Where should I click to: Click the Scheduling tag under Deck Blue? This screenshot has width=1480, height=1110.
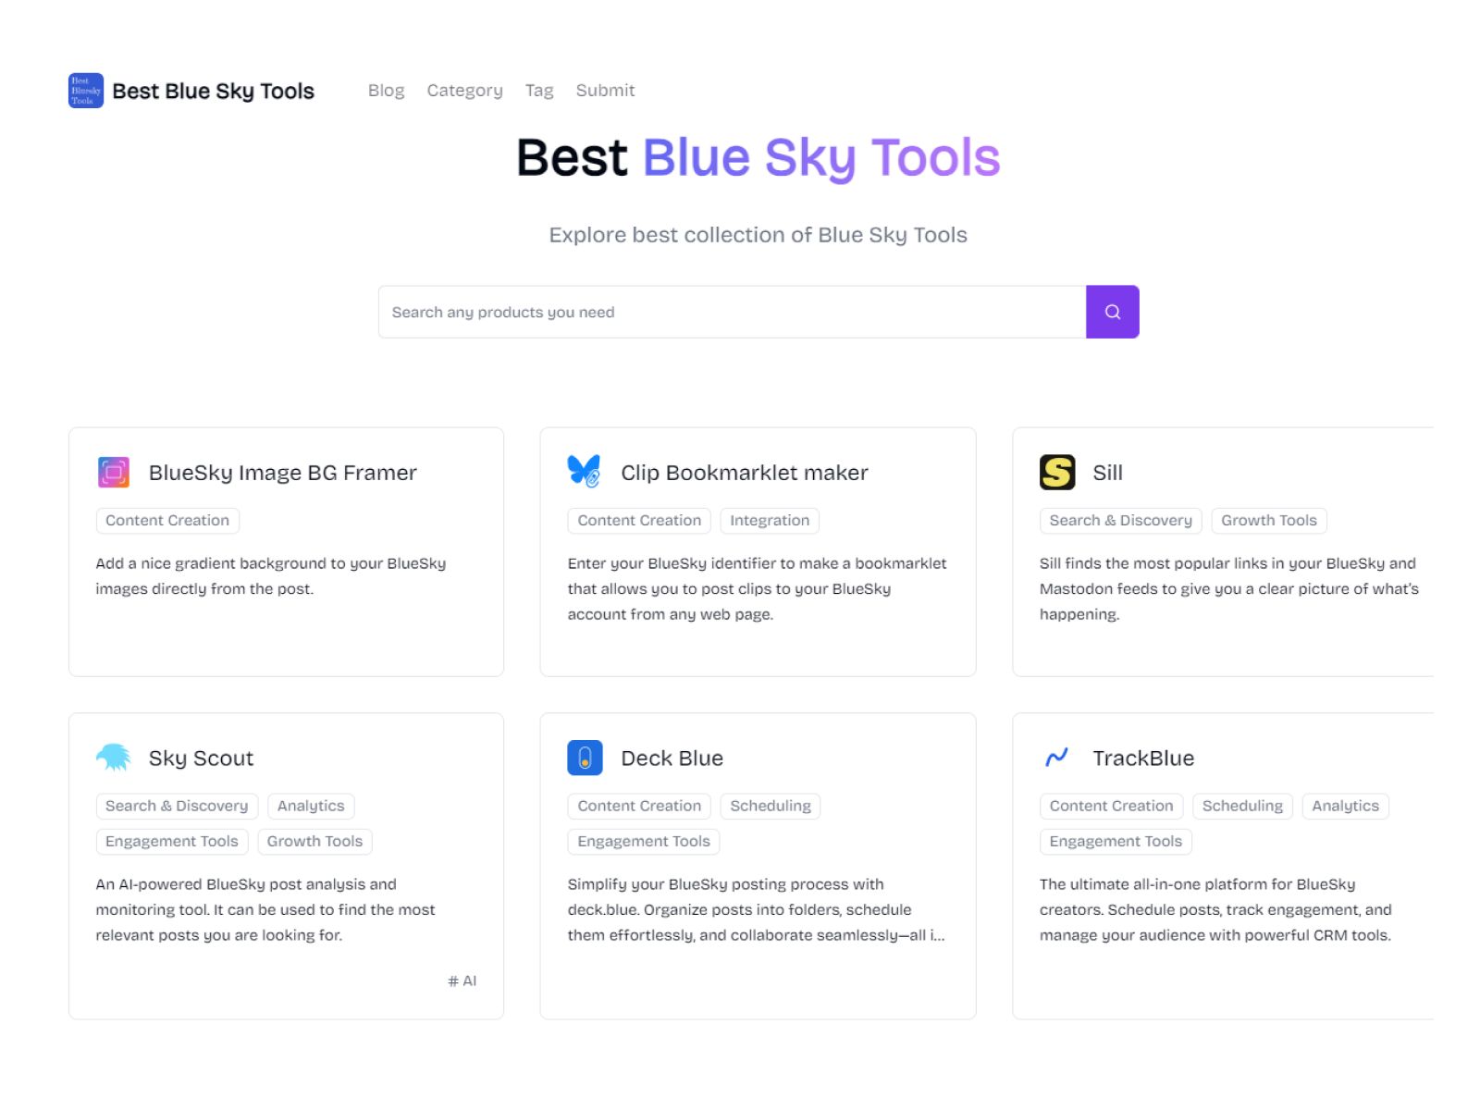771,805
